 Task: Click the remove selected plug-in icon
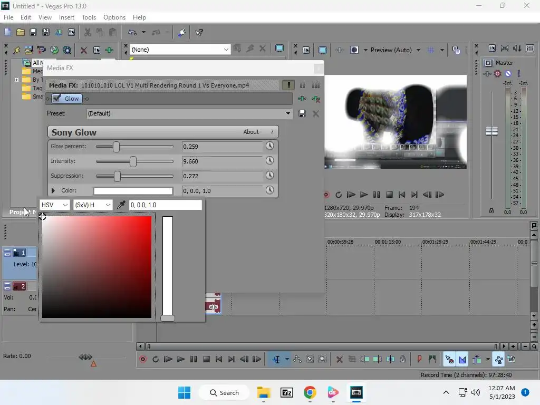point(315,99)
